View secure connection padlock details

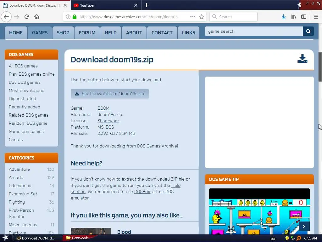pos(75,17)
